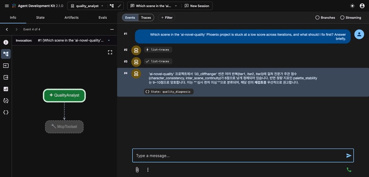Click the pencil edit agent icon
The width and height of the screenshot is (369, 177).
tap(119, 6)
